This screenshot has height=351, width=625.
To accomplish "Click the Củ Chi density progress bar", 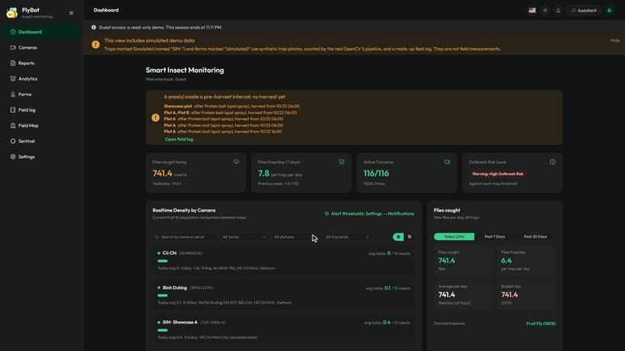I will pos(163,261).
